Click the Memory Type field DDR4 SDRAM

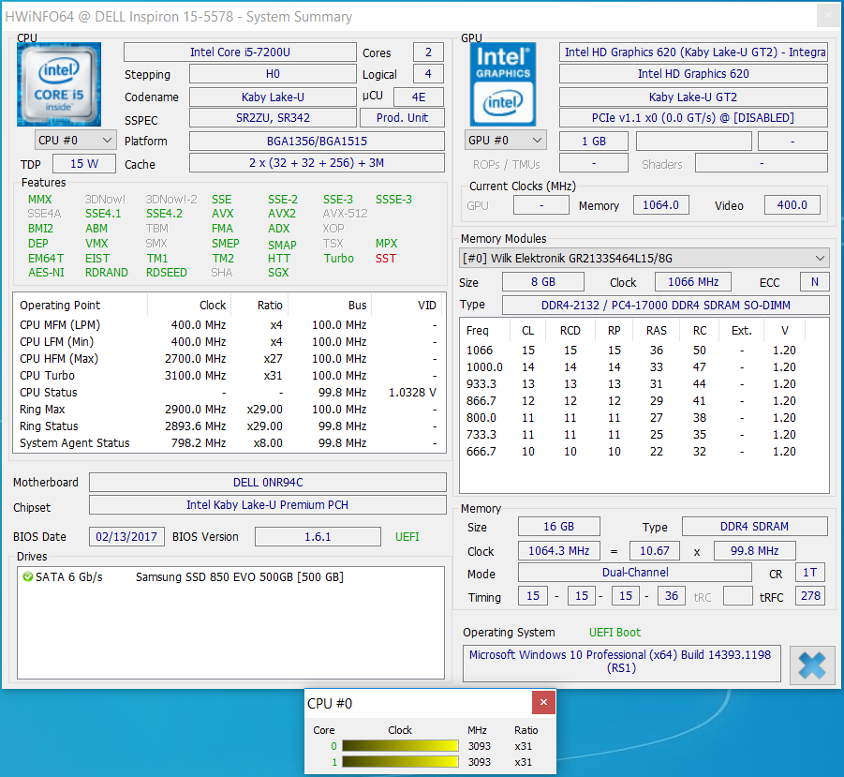point(755,527)
